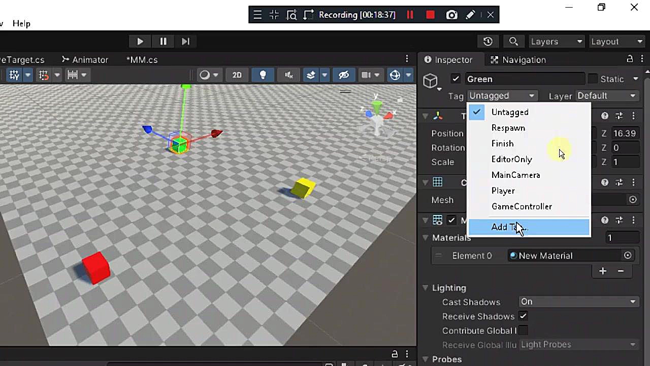Open the draw mode shading dropdown
This screenshot has height=366, width=650.
(x=209, y=75)
